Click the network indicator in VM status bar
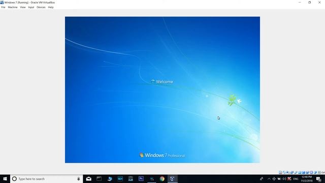Viewport: 325px width, 183px height. [292, 172]
